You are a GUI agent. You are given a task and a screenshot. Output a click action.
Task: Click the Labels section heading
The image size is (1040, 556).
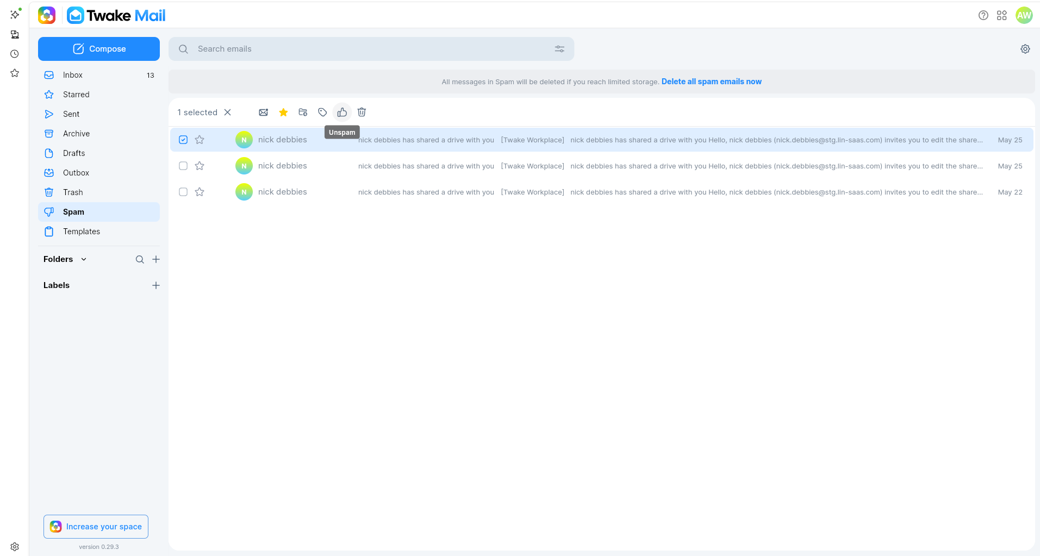pos(57,285)
